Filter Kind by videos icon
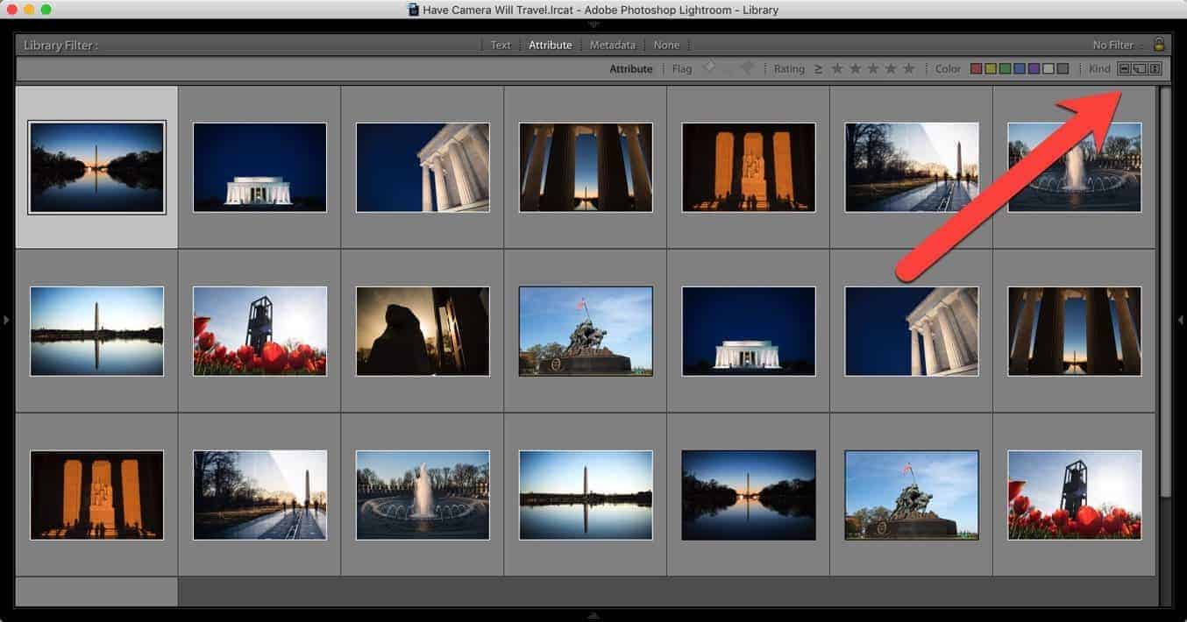This screenshot has height=622, width=1187. point(1155,68)
